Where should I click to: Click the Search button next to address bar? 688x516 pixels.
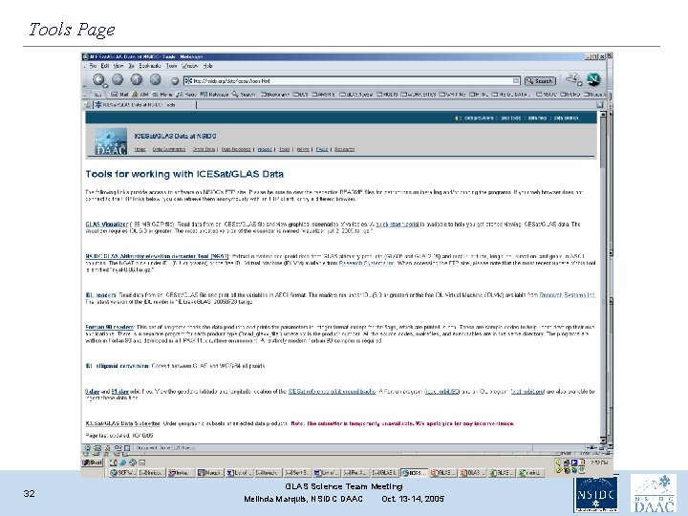(x=540, y=81)
